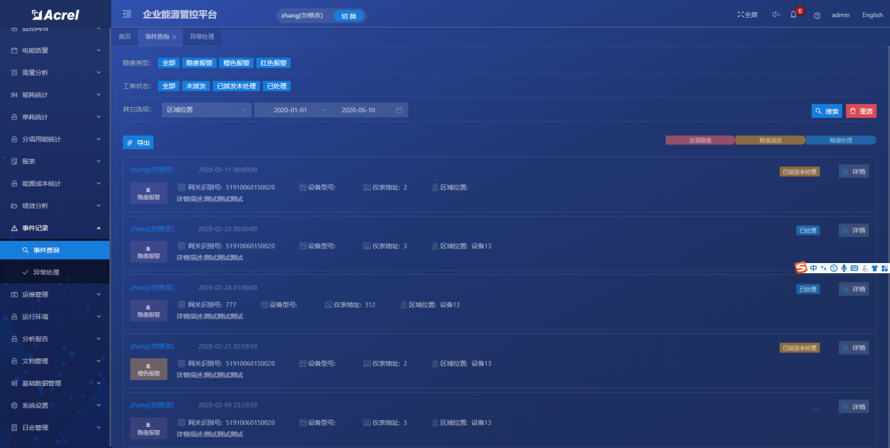Open the help question-mark icon

coord(817,15)
